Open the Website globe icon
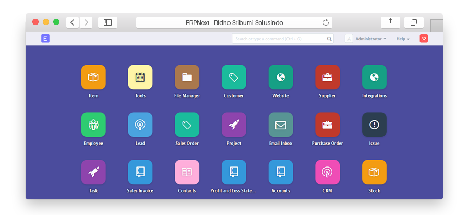 tap(281, 77)
